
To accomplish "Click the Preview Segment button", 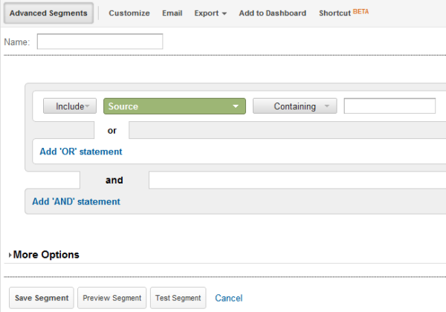I will (x=111, y=298).
